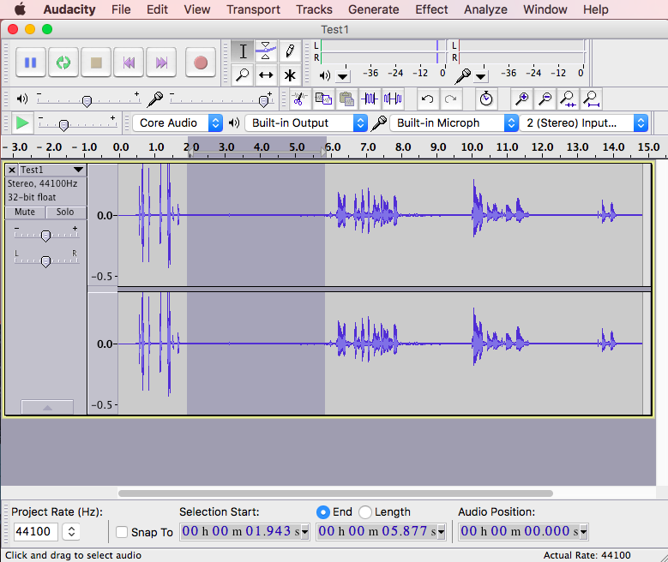Screen dimensions: 668x562
Task: Choose the Draw pencil tool
Action: point(290,51)
